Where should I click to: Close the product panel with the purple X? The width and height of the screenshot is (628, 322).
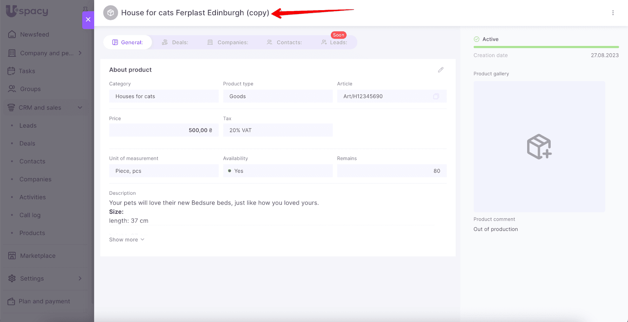click(88, 20)
